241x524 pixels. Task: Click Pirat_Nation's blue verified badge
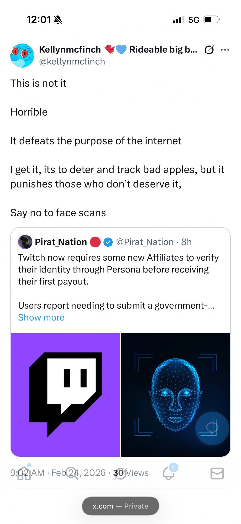point(108,242)
